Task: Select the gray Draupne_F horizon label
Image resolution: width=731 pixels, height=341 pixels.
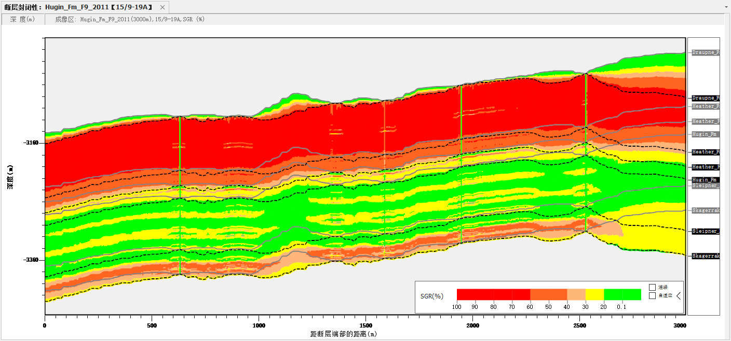Action: click(706, 52)
